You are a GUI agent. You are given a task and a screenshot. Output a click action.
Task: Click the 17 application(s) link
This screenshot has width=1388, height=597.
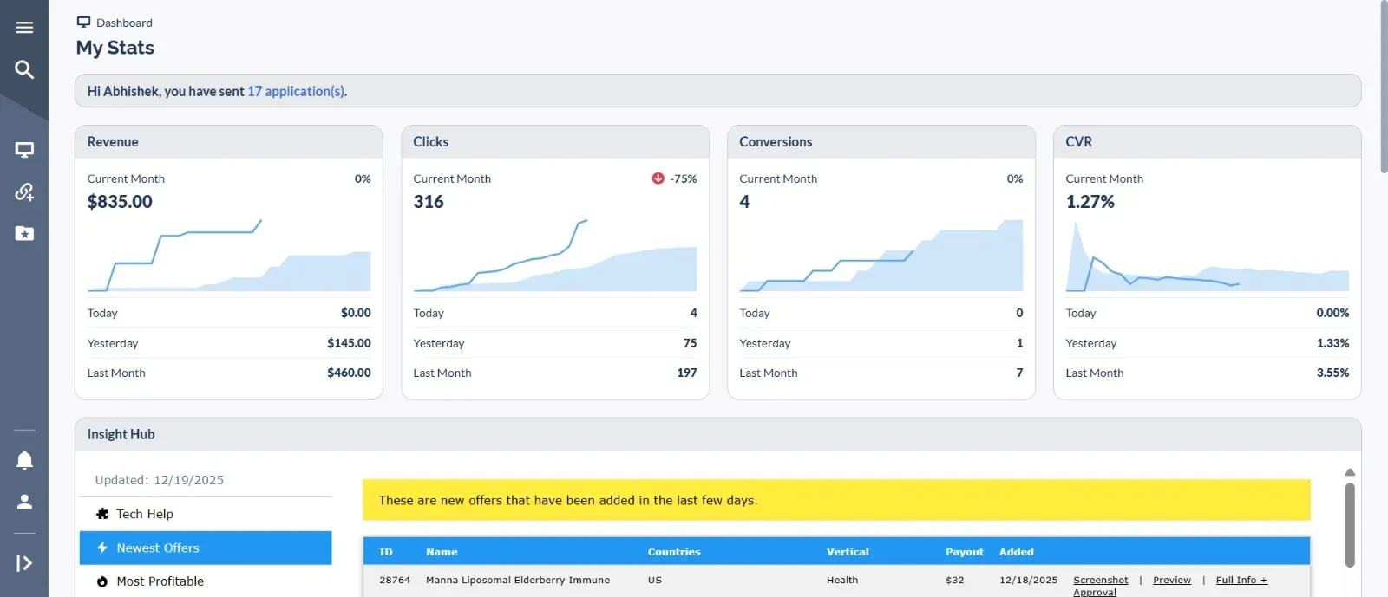297,91
